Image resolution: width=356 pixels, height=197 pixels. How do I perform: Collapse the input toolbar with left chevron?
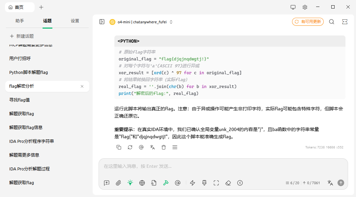pos(240,183)
